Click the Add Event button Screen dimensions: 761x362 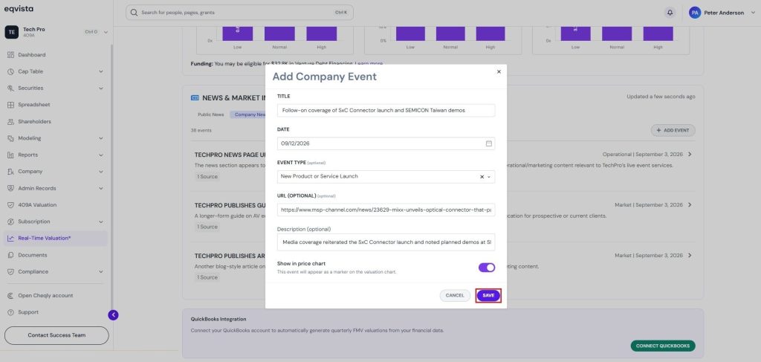click(673, 131)
